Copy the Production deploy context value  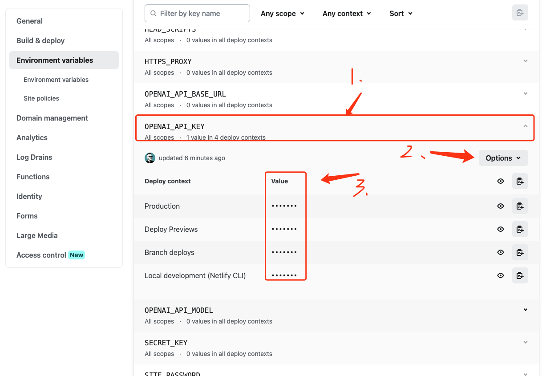(x=520, y=206)
